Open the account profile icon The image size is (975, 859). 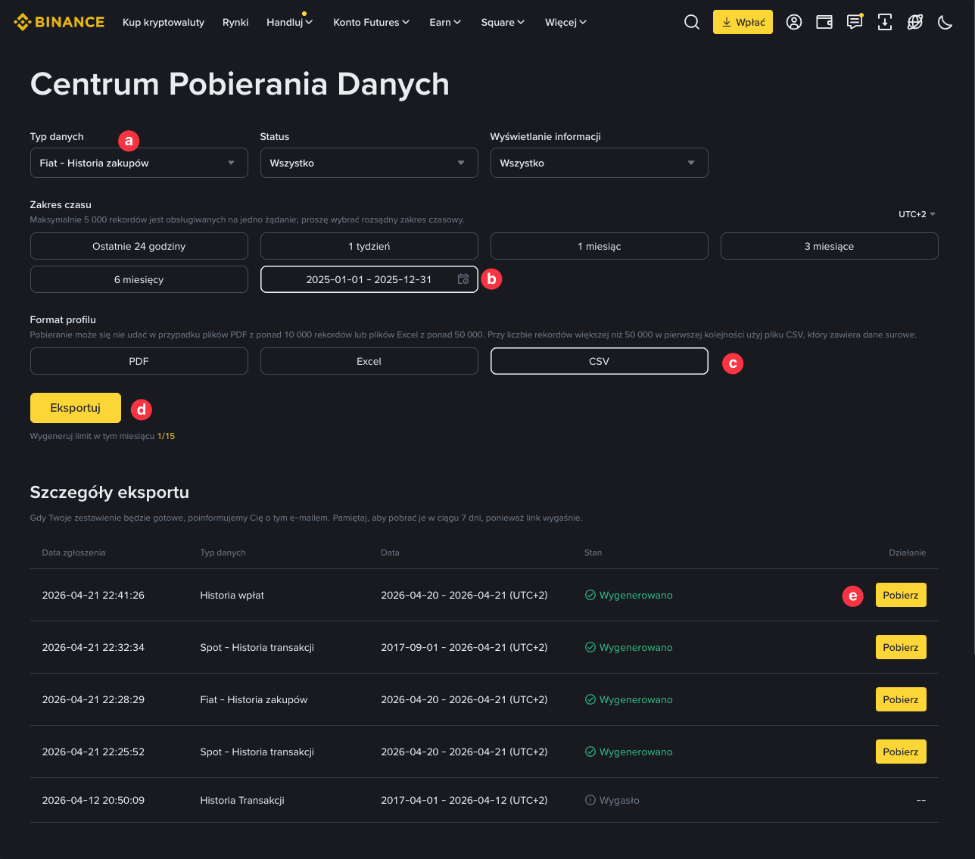click(x=793, y=22)
